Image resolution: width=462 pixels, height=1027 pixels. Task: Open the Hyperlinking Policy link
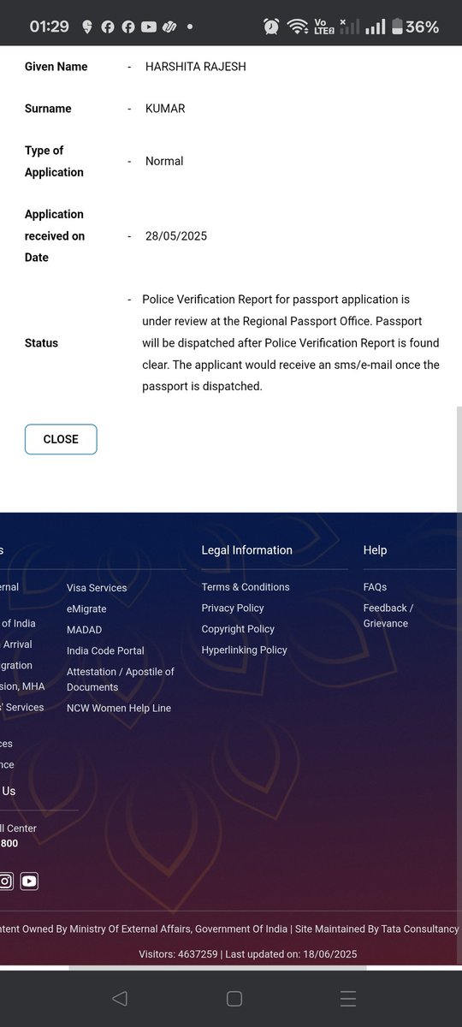[244, 650]
